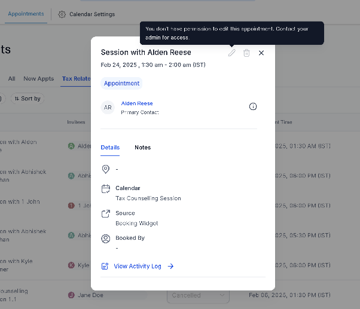Select the New Appts tab

(x=38, y=79)
